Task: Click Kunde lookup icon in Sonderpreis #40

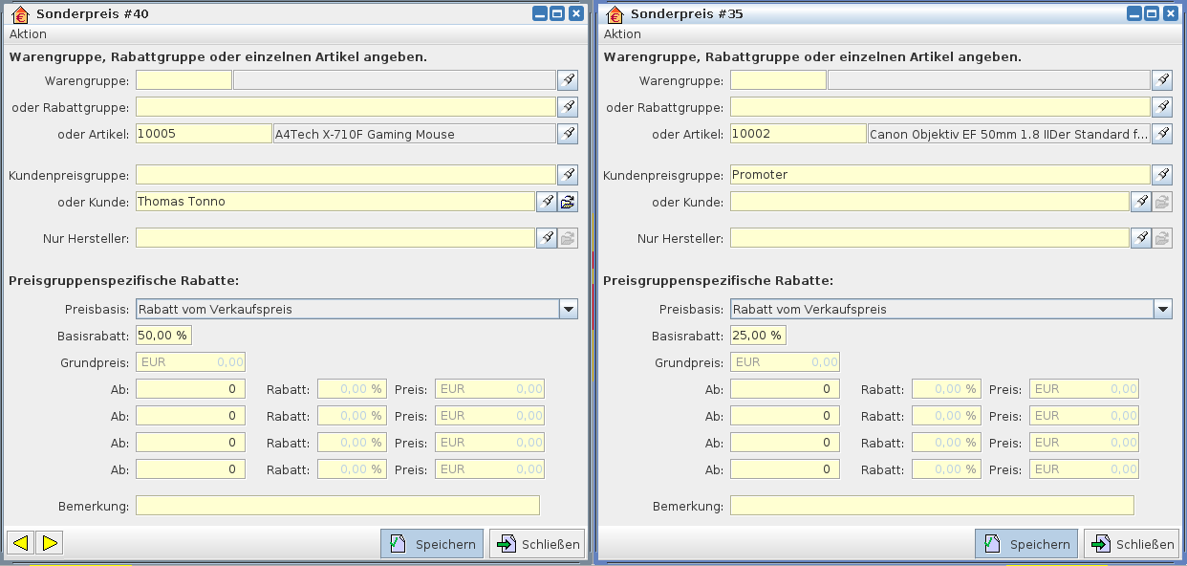Action: pos(547,202)
